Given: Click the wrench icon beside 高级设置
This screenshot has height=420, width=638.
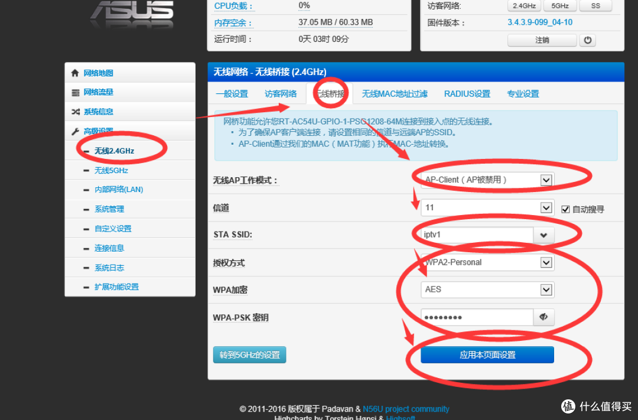Looking at the screenshot, I should click(75, 132).
